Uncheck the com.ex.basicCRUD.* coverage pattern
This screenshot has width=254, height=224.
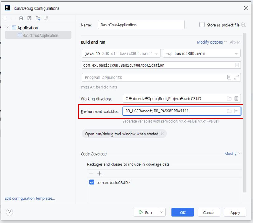pos(92,183)
